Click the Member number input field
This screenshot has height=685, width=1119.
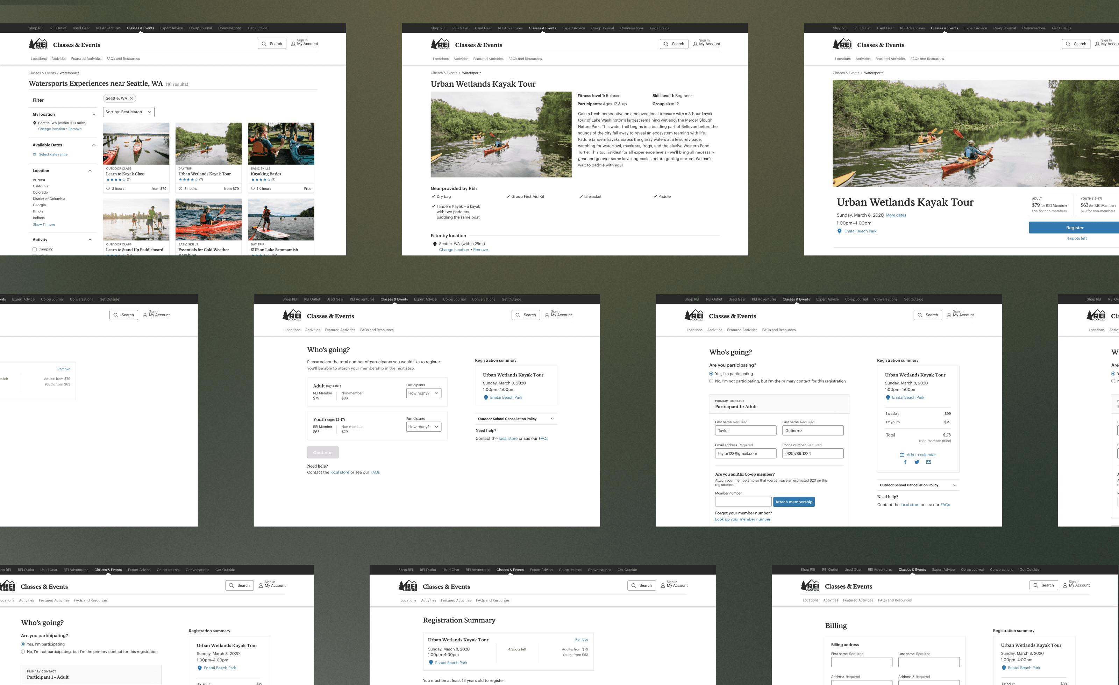(x=743, y=502)
